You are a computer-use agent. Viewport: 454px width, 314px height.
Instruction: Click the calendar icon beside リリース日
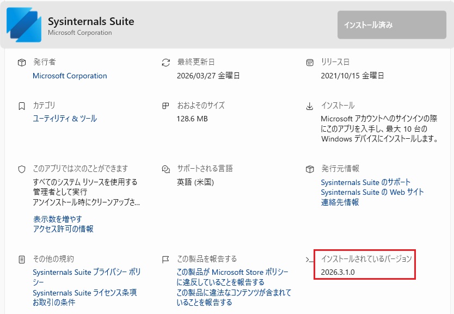pos(310,63)
